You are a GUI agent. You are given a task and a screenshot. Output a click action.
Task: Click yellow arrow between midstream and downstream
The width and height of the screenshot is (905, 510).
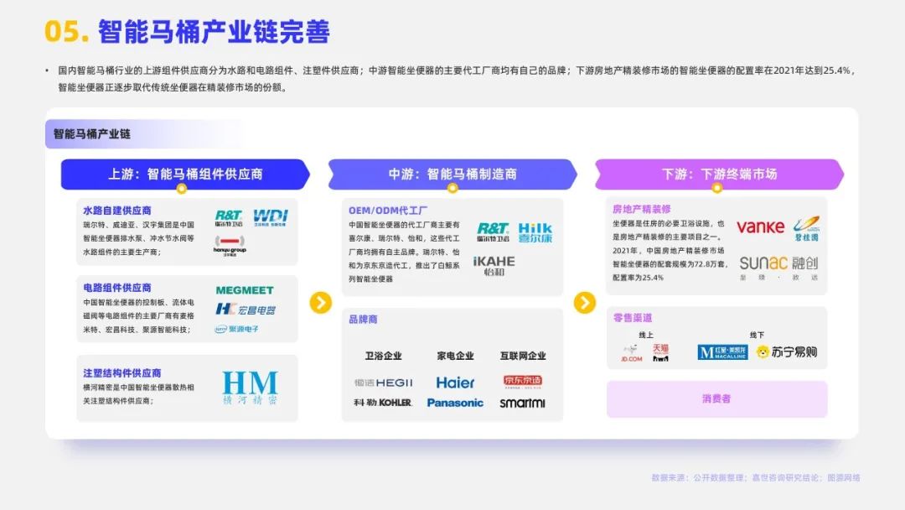click(x=584, y=303)
